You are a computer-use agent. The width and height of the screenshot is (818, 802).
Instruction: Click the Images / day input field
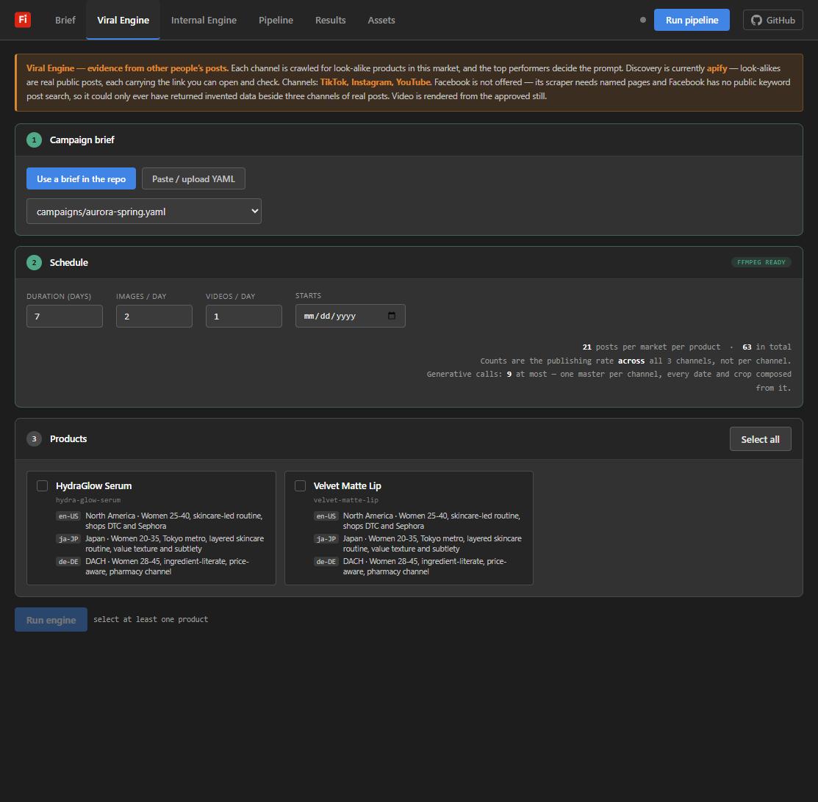point(154,316)
